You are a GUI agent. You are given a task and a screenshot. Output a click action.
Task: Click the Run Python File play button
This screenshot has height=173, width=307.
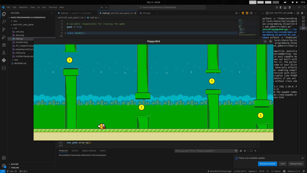[x=236, y=13]
